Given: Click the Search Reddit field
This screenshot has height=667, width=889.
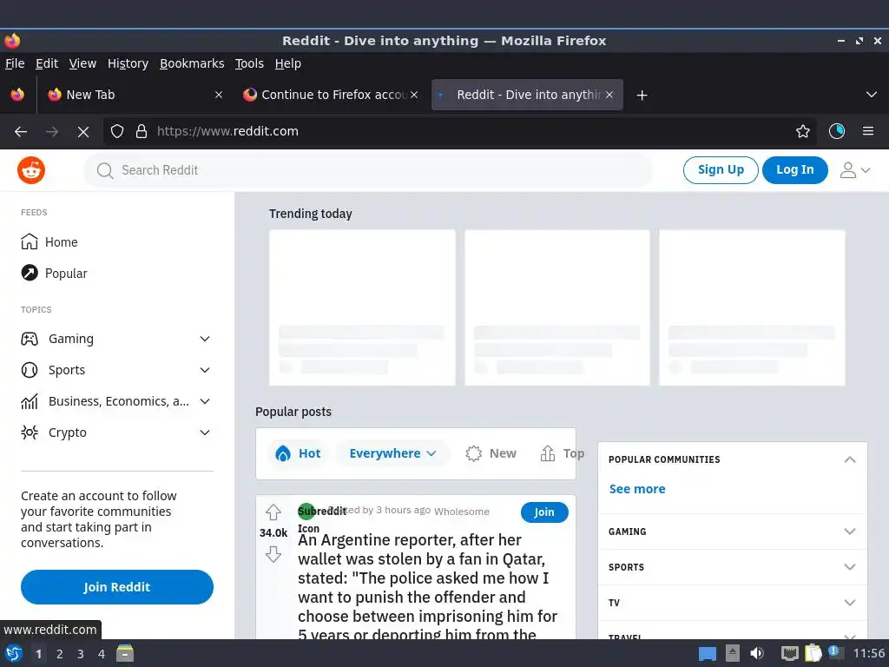Looking at the screenshot, I should 368,170.
